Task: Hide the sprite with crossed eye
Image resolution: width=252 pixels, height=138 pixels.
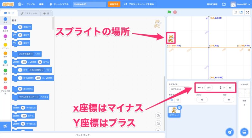Action: click(178, 100)
